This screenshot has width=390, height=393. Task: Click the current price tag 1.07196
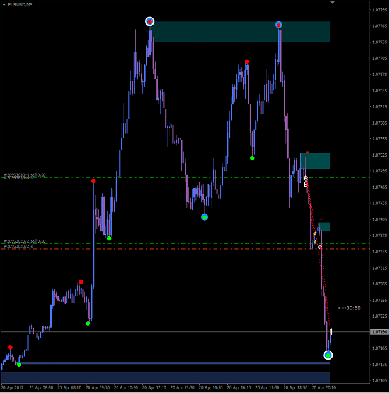[x=380, y=332]
